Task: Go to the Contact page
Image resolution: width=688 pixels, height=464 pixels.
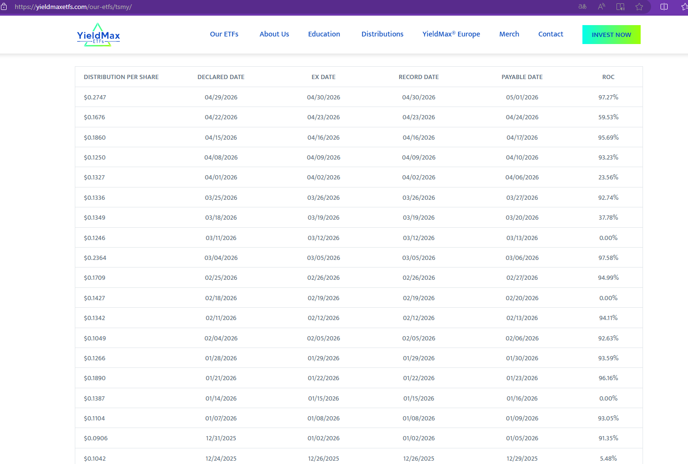Action: point(551,34)
